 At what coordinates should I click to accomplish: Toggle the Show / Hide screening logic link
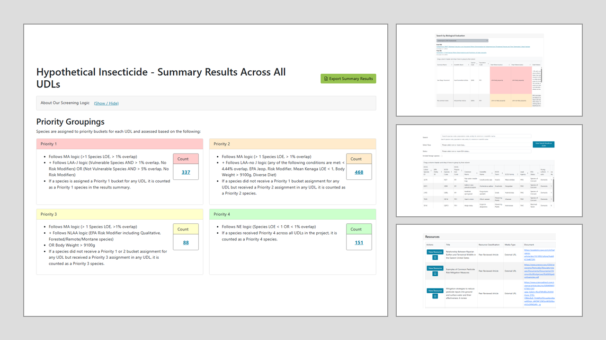pyautogui.click(x=106, y=103)
